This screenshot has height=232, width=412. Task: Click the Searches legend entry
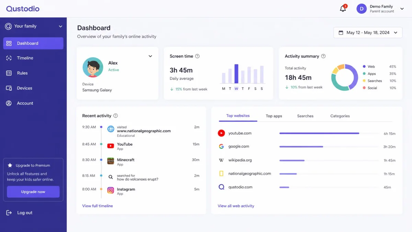coord(379,81)
